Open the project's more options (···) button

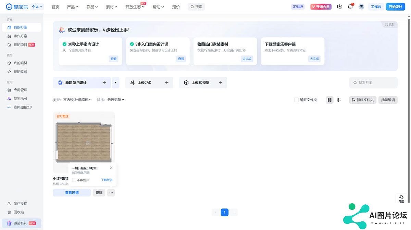pos(111,193)
